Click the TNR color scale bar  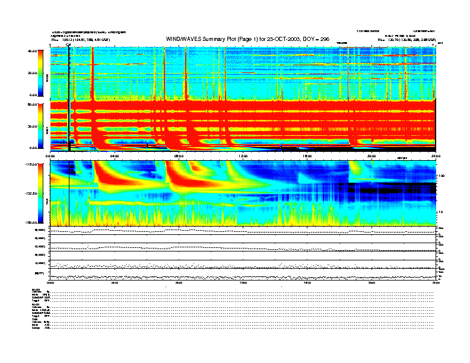tap(40, 193)
